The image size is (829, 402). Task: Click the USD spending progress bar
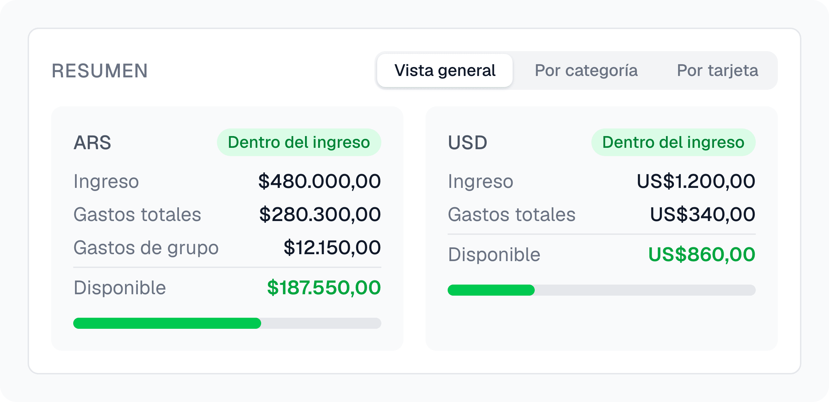coord(602,290)
